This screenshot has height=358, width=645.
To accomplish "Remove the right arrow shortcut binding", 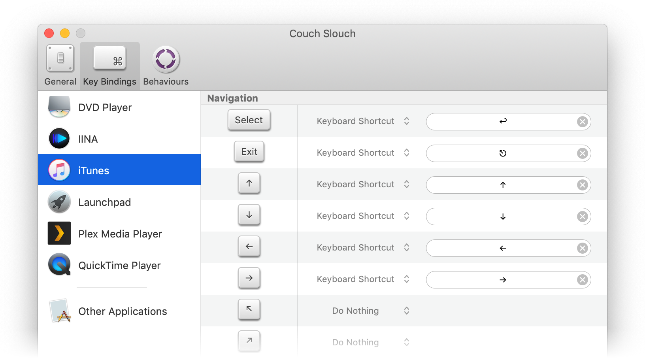I will pos(582,280).
